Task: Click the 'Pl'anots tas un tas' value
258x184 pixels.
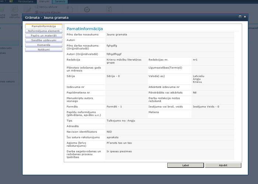Action: (x=119, y=143)
